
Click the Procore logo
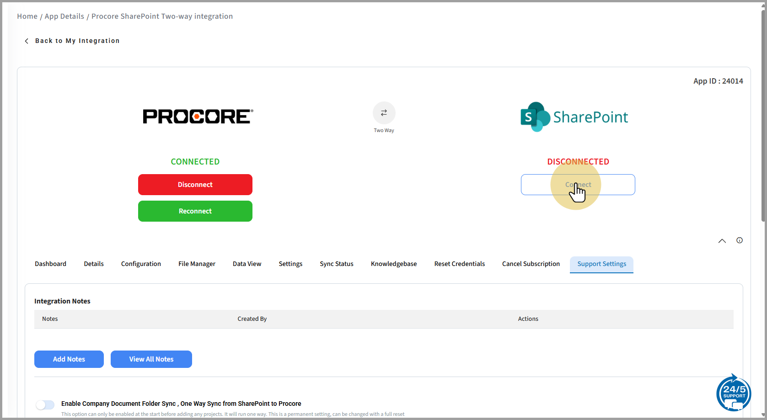198,117
